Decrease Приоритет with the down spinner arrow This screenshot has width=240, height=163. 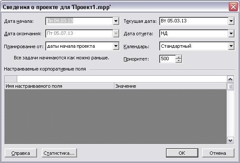[178, 61]
